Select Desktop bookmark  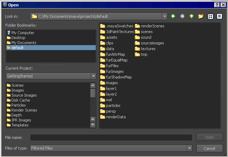(x=51, y=38)
